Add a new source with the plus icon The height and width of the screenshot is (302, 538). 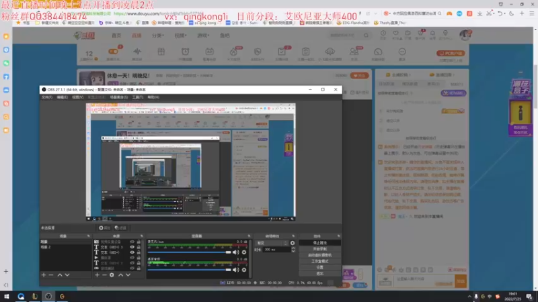[97, 275]
